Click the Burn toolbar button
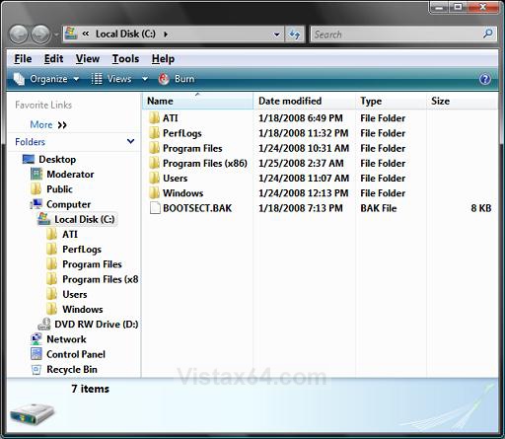This screenshot has height=439, width=505. (177, 79)
